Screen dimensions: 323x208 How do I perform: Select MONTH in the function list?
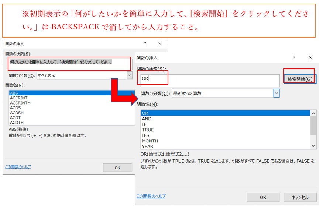coord(150,141)
